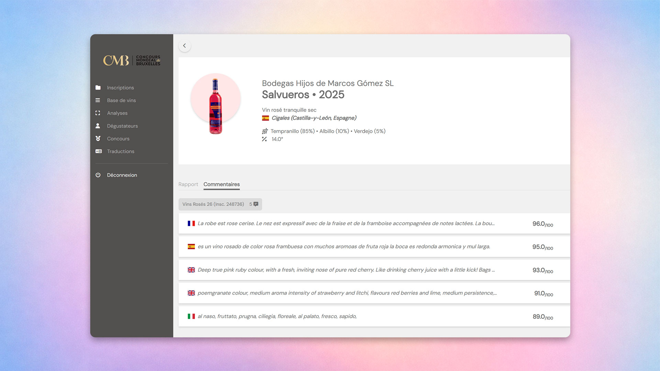Open the Inscriptions menu item

(x=120, y=88)
